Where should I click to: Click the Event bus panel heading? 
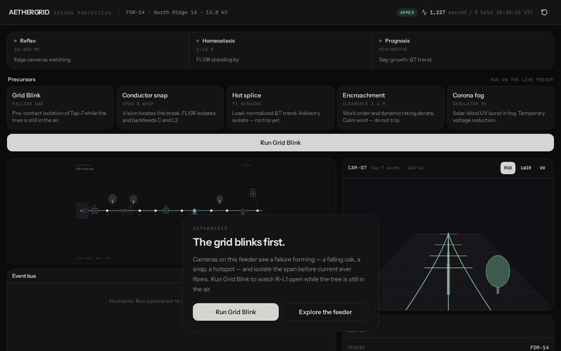(x=24, y=276)
